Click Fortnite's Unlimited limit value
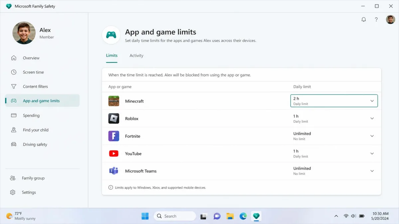Screen dimensions: 399x224 coord(302,134)
